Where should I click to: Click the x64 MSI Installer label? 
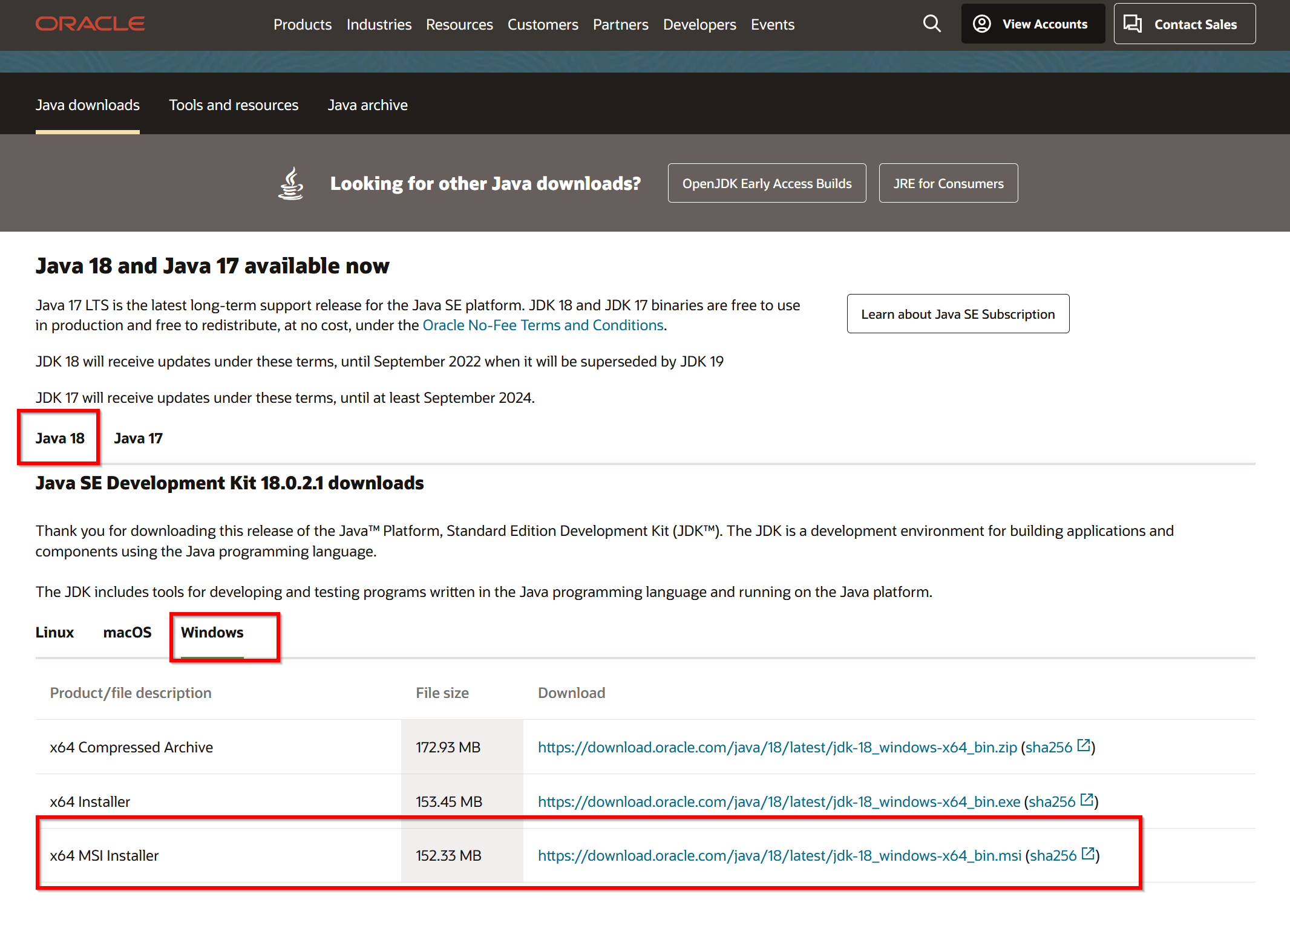(x=104, y=855)
